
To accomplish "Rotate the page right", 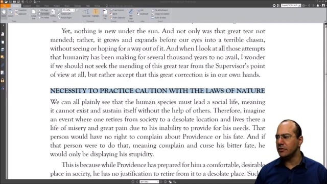I will pos(65,18).
